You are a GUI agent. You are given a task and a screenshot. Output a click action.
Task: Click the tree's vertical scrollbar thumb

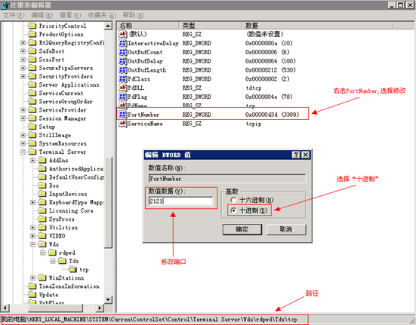click(x=108, y=203)
